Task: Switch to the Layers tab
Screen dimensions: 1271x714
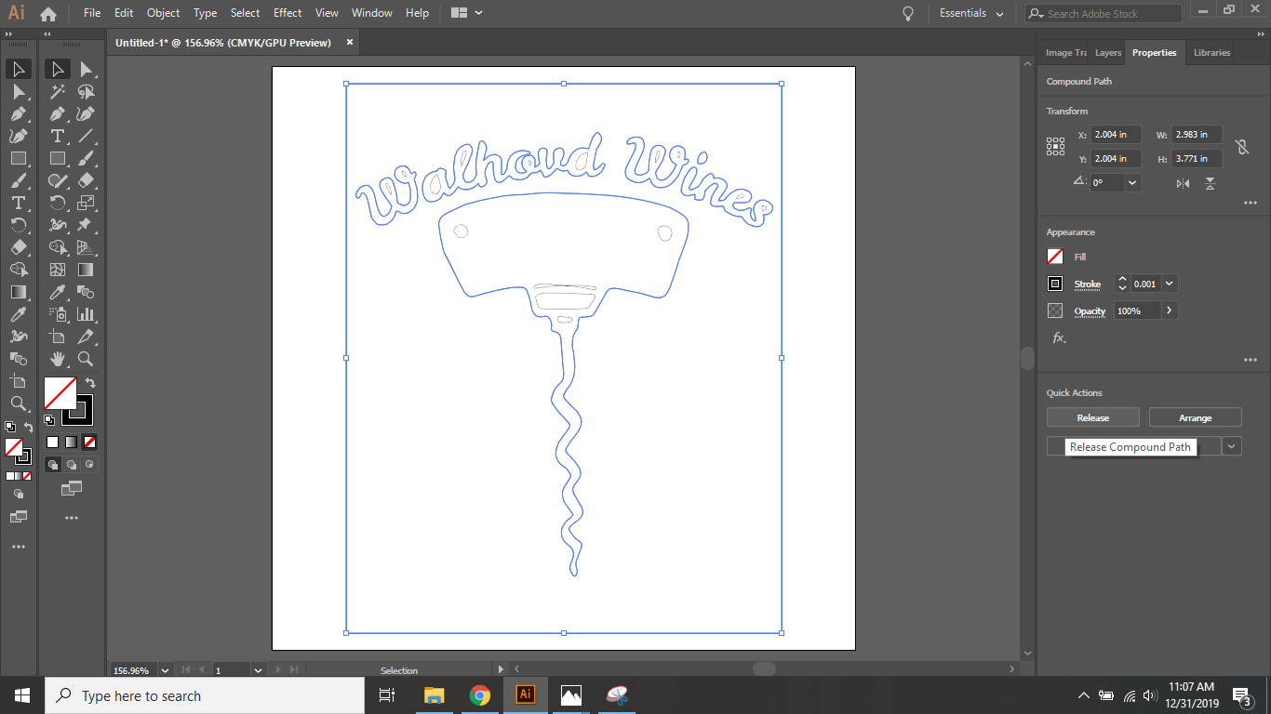Action: pyautogui.click(x=1107, y=53)
